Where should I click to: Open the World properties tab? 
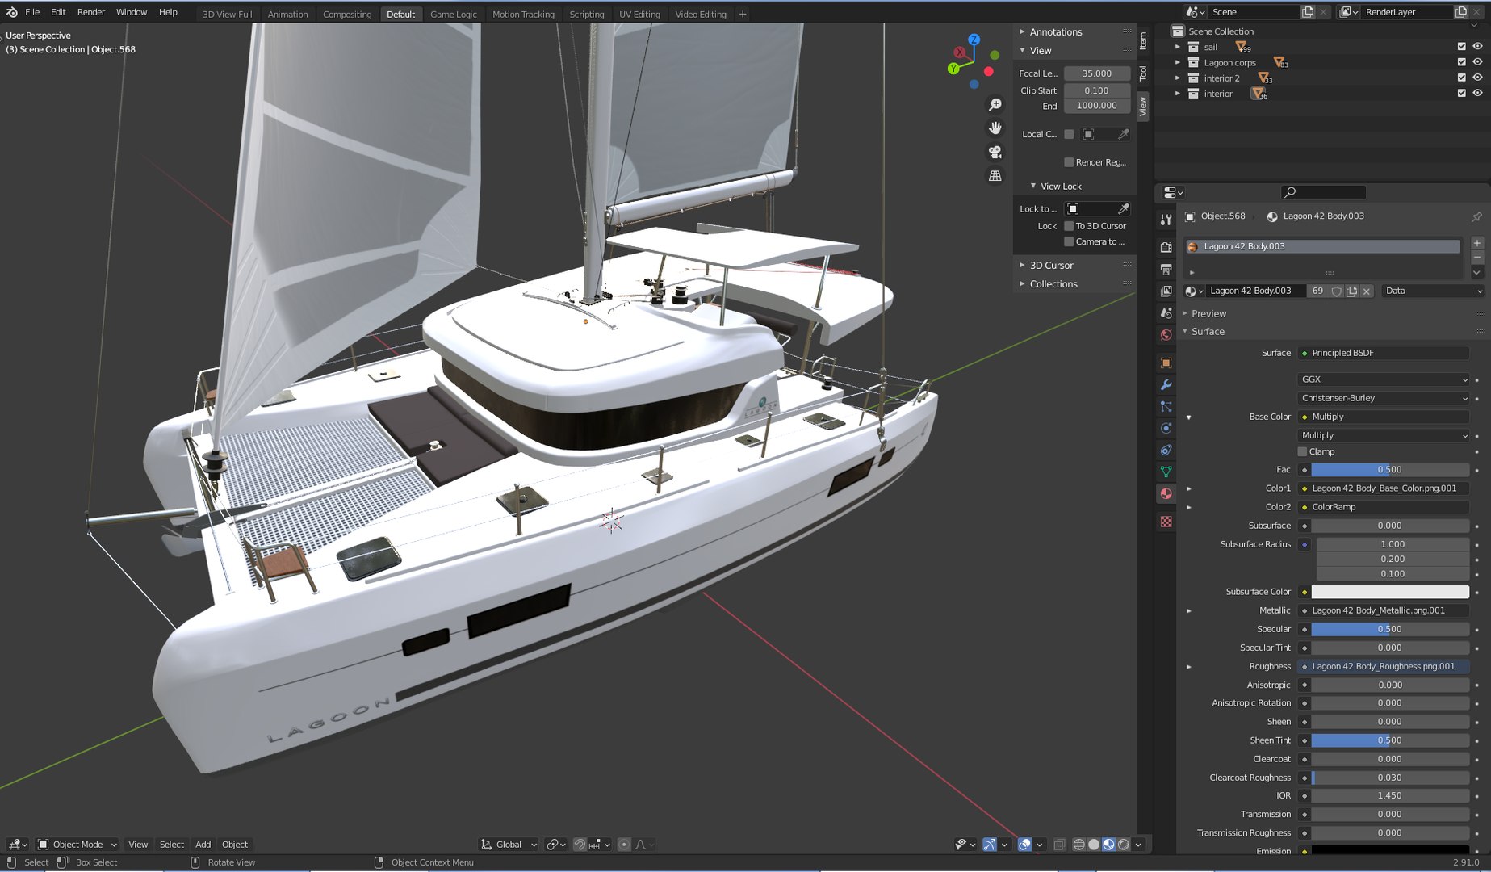point(1166,334)
